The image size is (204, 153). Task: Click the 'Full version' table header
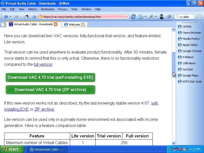pos(137,136)
